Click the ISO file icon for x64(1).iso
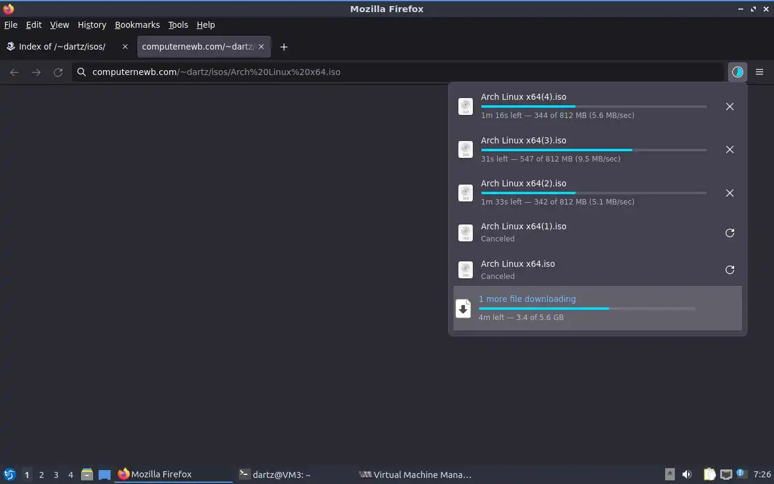774x484 pixels. tap(466, 233)
